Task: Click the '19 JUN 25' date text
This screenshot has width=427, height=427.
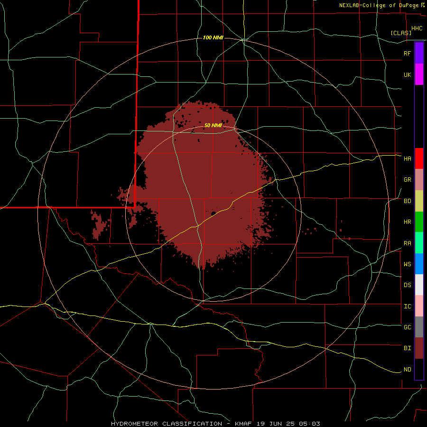Action: click(x=275, y=424)
